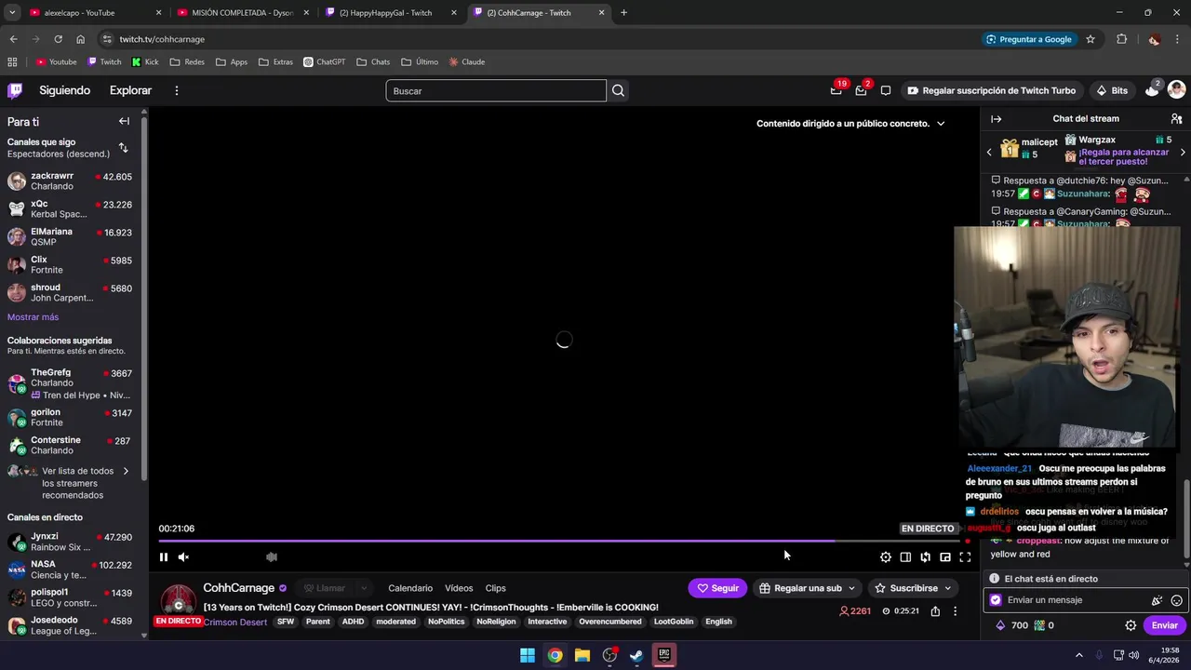Viewport: 1191px width, 670px height.
Task: Open the chat community users list
Action: 1176,119
